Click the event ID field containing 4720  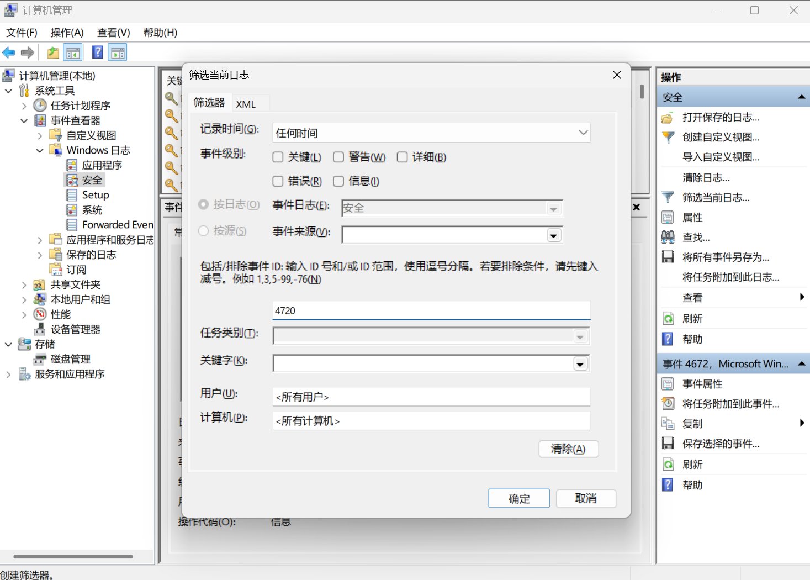[431, 311]
